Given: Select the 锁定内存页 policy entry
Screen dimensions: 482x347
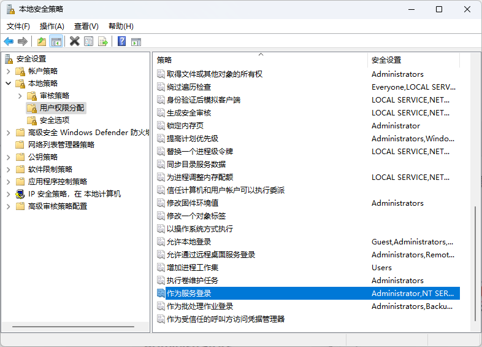Looking at the screenshot, I should [185, 126].
